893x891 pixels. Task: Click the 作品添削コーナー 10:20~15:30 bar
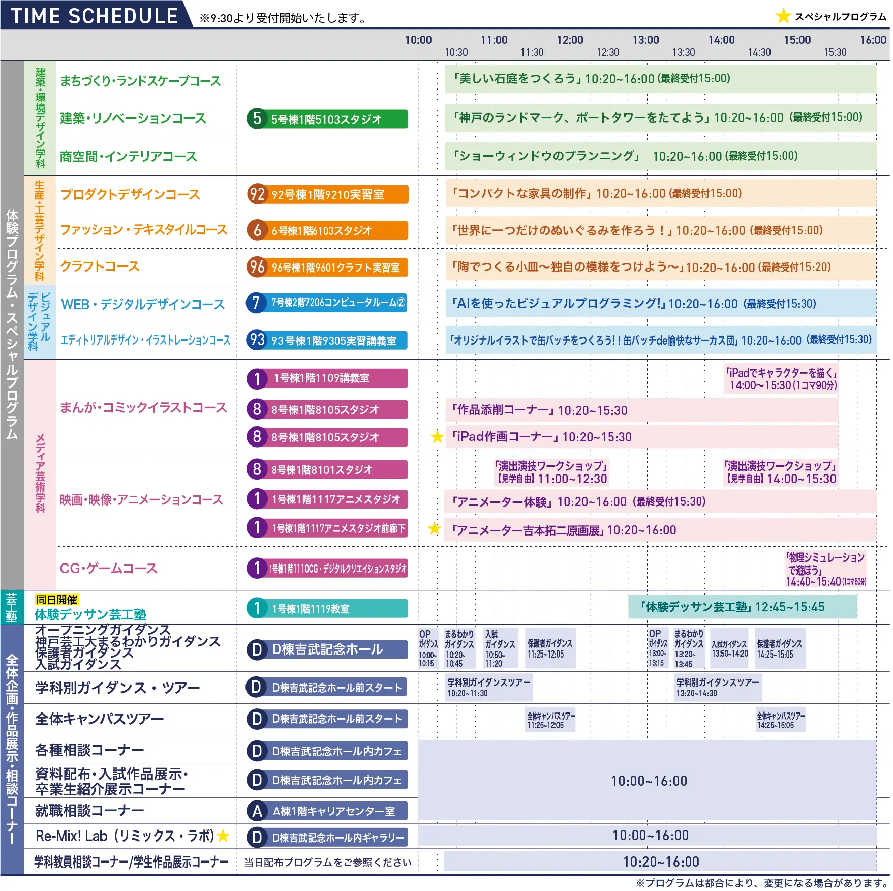pyautogui.click(x=642, y=410)
